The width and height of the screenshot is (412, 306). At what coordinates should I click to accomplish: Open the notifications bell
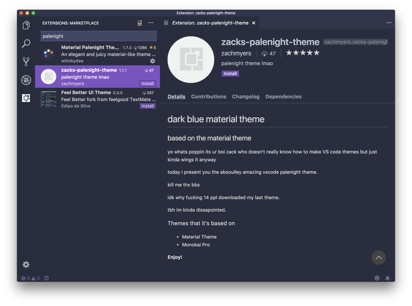[388, 278]
